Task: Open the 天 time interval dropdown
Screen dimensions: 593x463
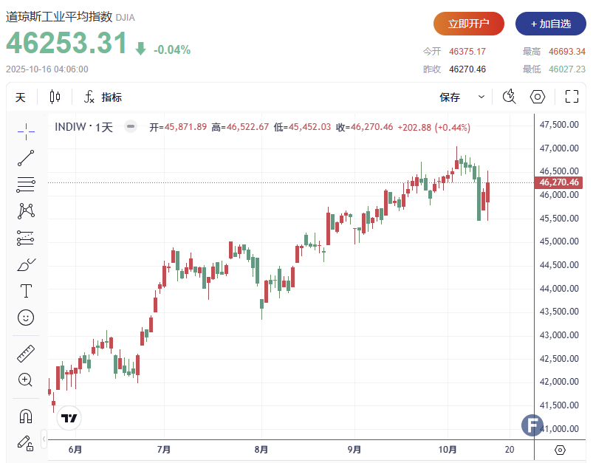Action: pyautogui.click(x=21, y=97)
